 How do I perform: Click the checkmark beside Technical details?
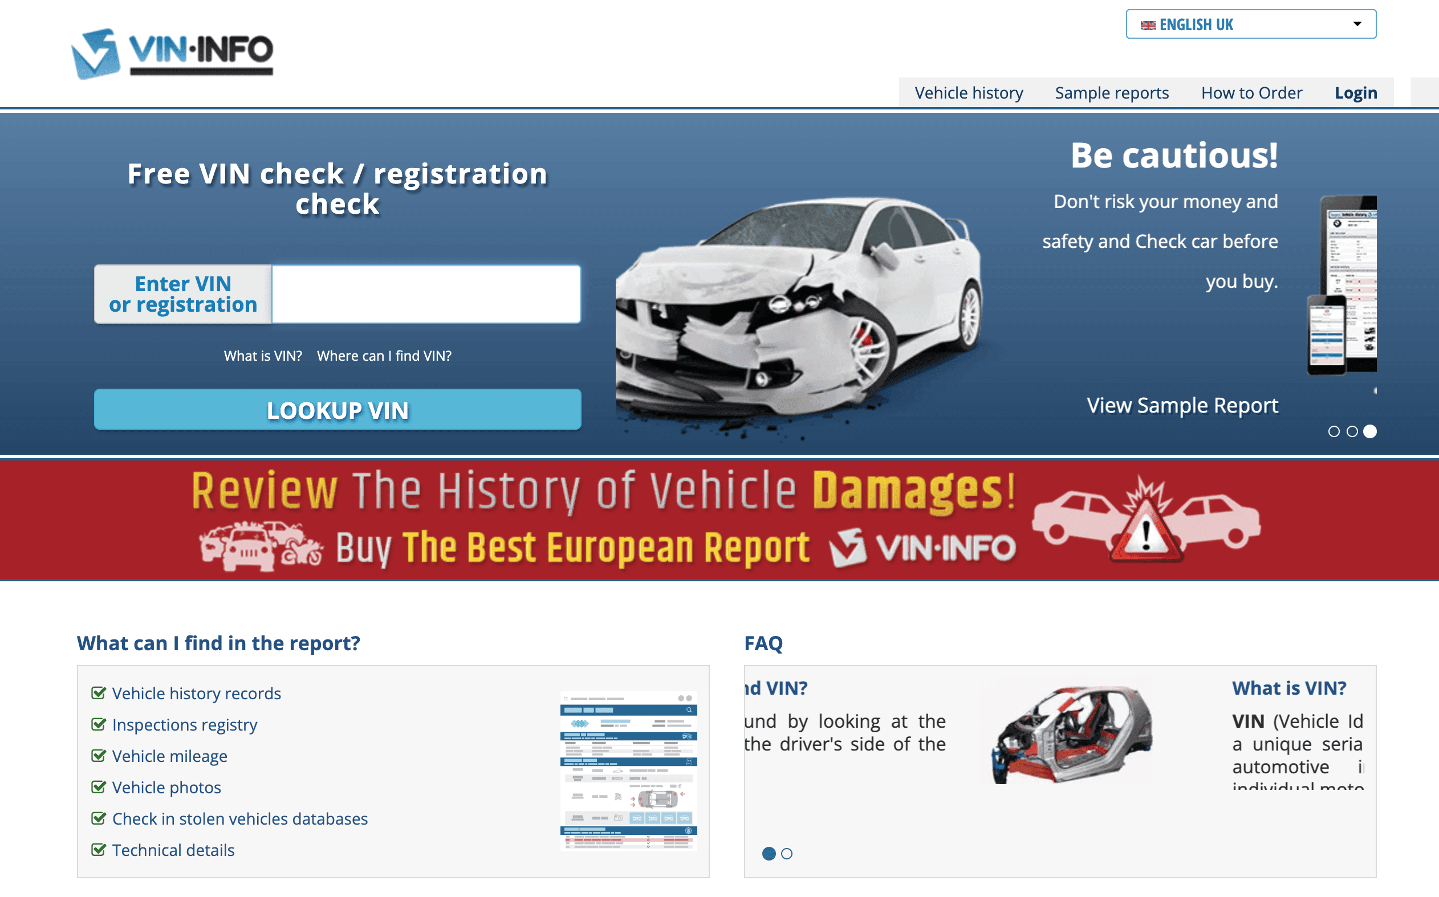tap(99, 850)
